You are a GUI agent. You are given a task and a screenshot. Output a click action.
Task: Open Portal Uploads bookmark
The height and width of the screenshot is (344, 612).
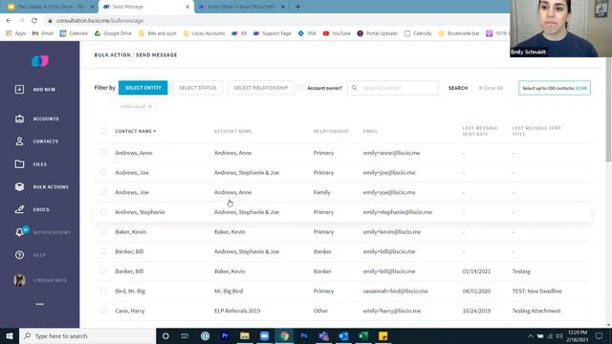coord(378,33)
